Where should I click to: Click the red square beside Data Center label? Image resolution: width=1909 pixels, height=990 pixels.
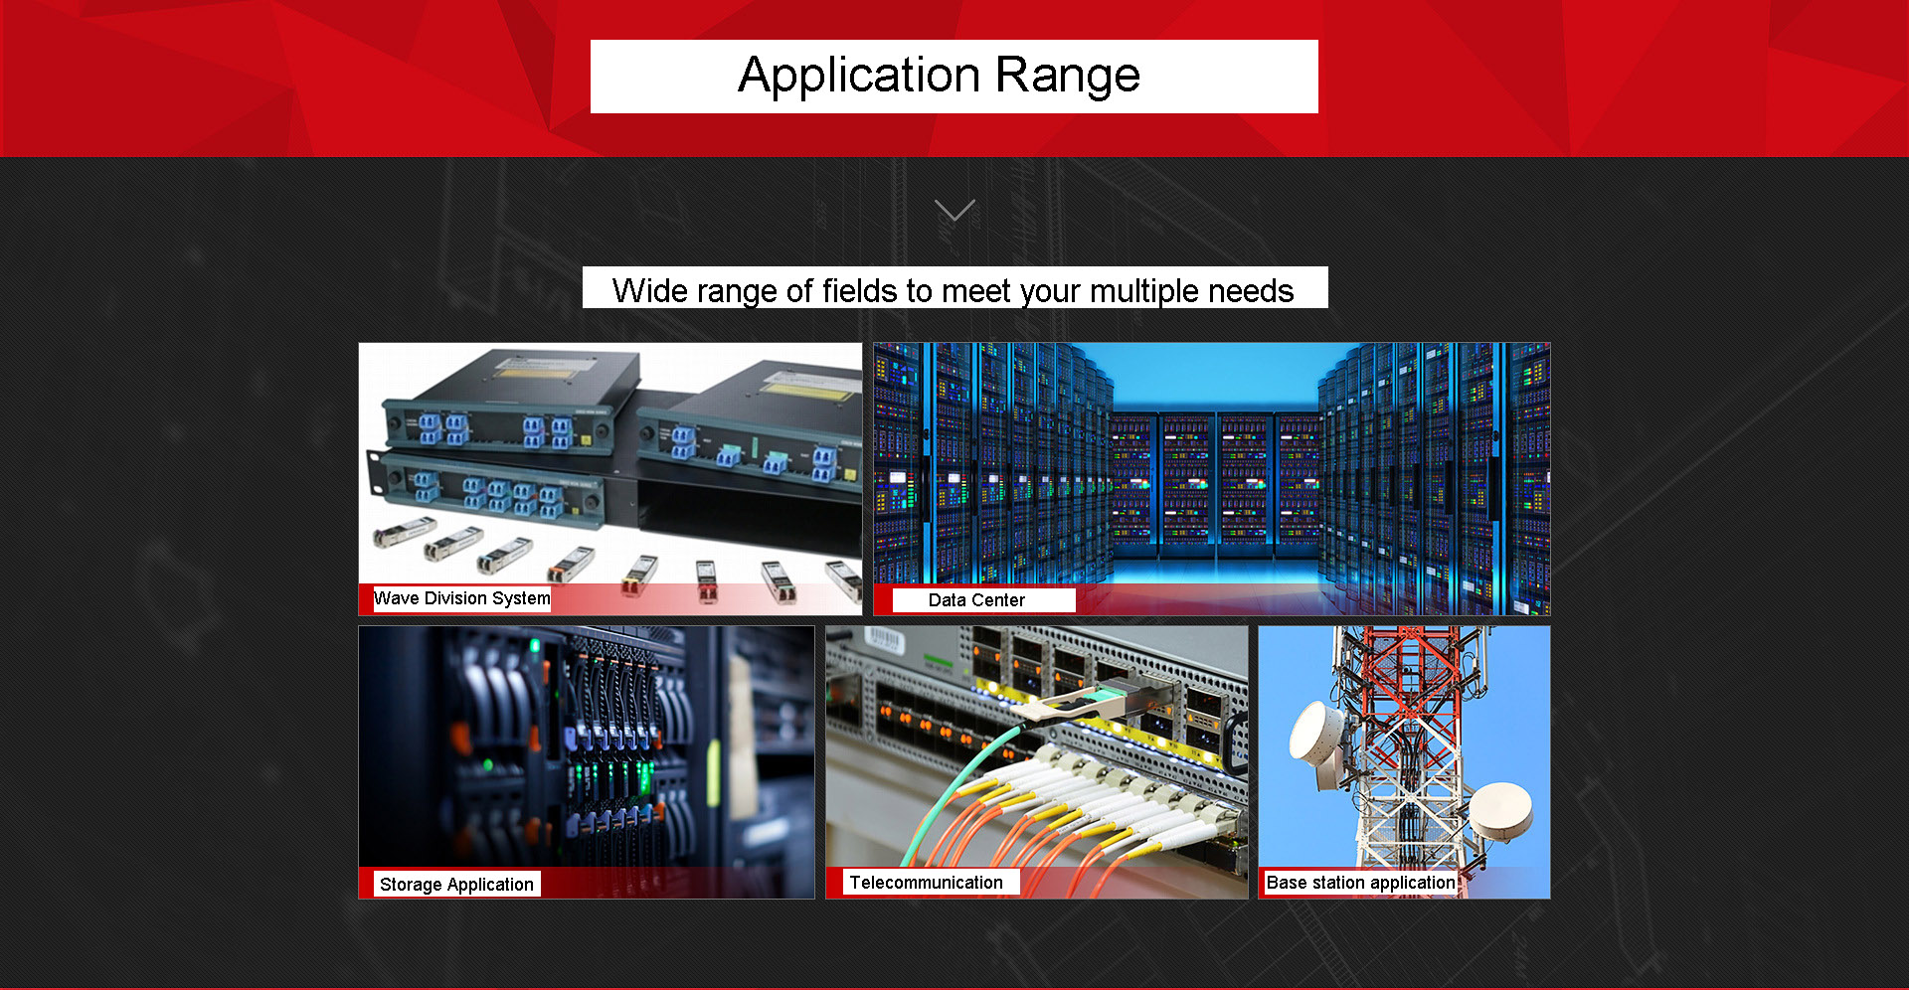[883, 600]
